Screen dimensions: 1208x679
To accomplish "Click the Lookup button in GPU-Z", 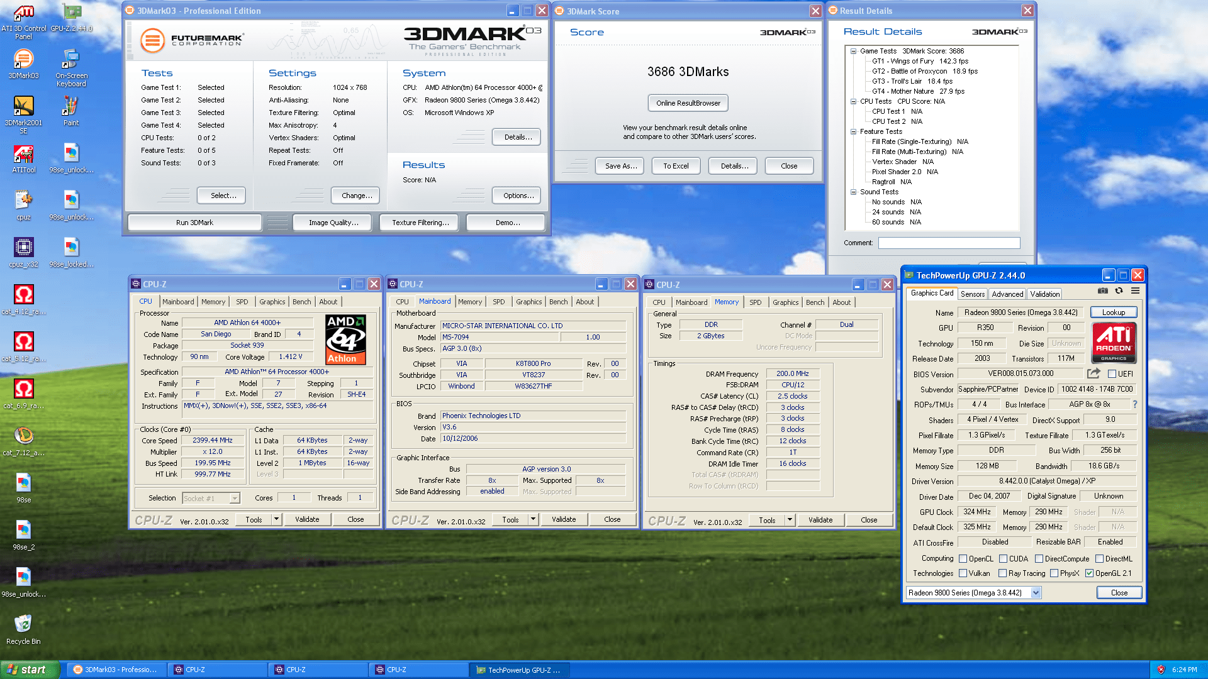I will click(x=1113, y=312).
